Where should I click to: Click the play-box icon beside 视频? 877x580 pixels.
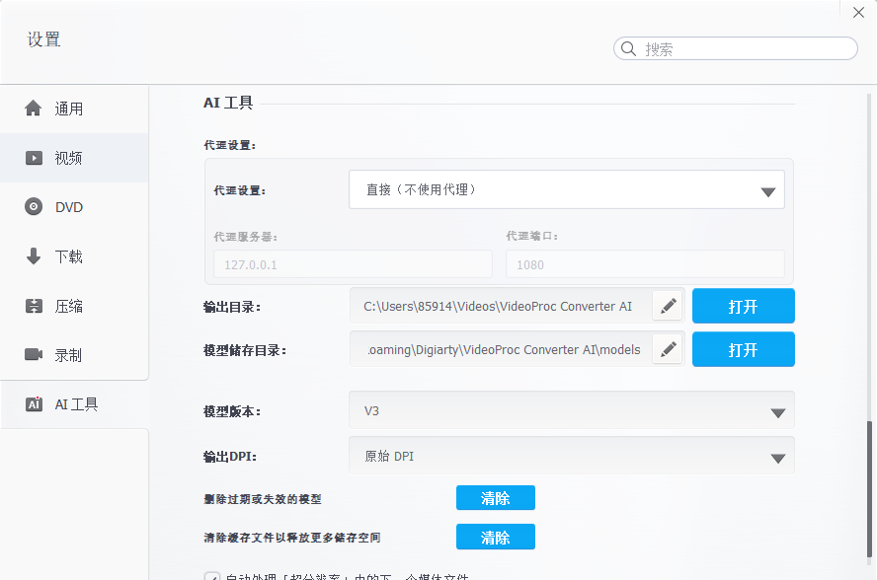[x=34, y=158]
